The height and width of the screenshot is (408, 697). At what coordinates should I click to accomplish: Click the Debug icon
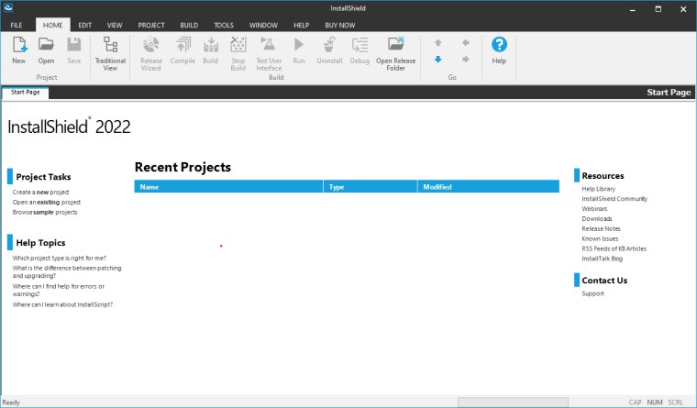click(x=360, y=45)
